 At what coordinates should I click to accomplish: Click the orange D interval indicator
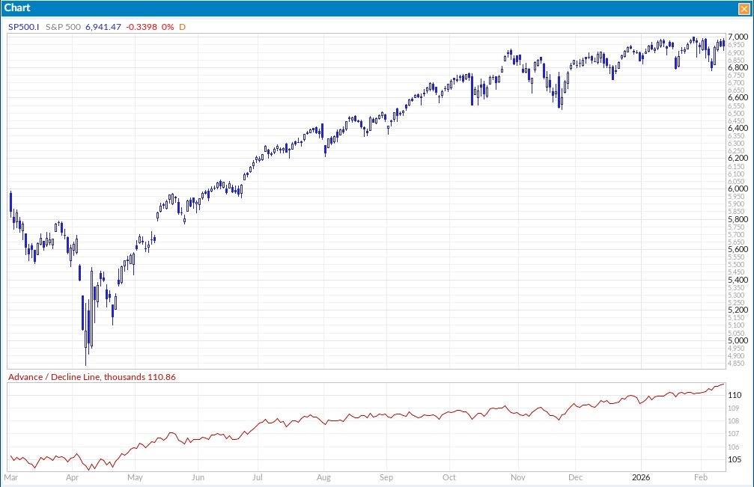click(182, 26)
